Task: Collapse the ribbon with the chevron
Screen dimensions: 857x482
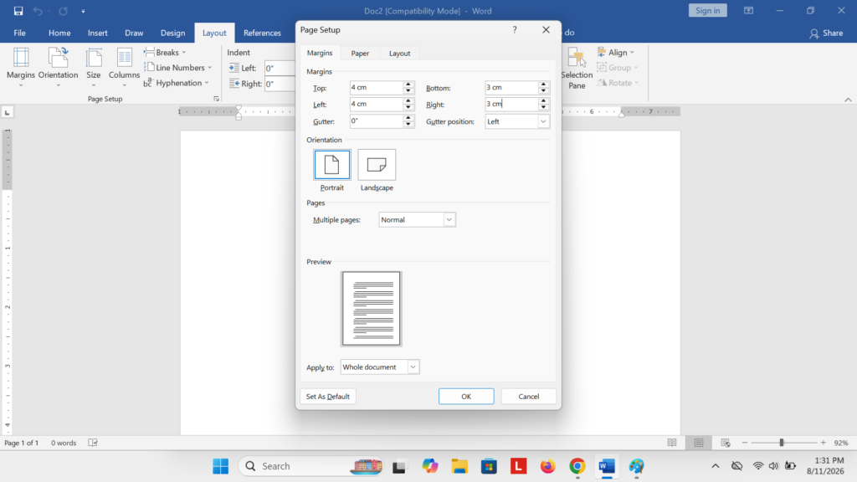Action: point(848,100)
